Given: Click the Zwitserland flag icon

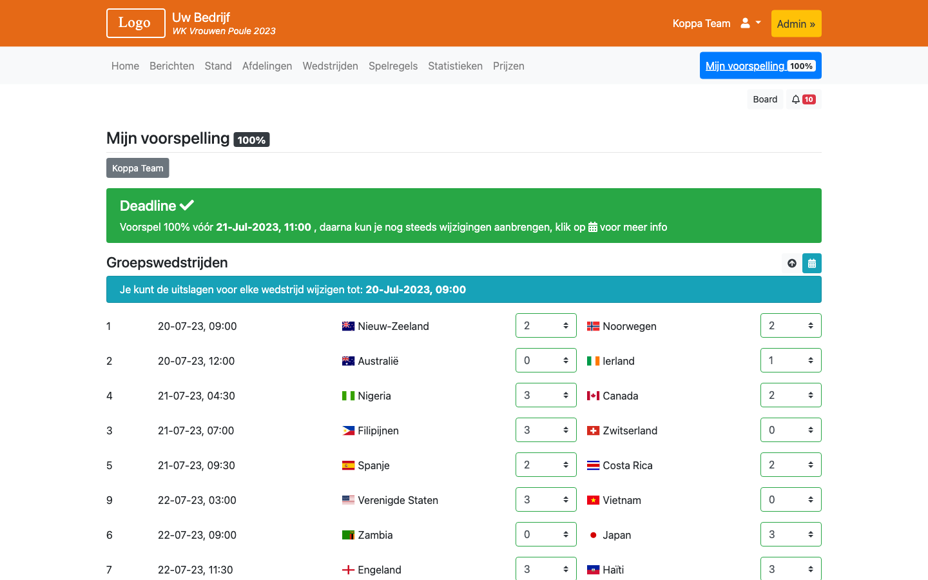Looking at the screenshot, I should tap(593, 430).
